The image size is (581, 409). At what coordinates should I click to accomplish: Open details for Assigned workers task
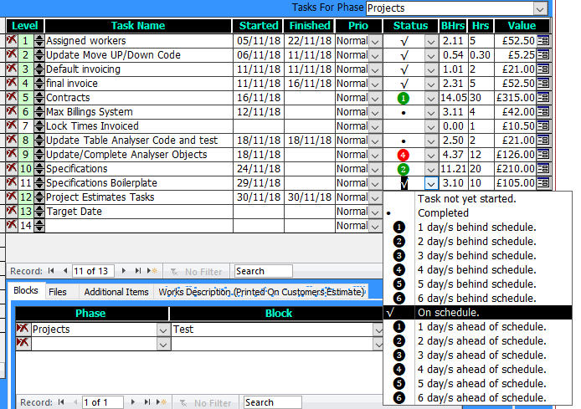coord(543,40)
